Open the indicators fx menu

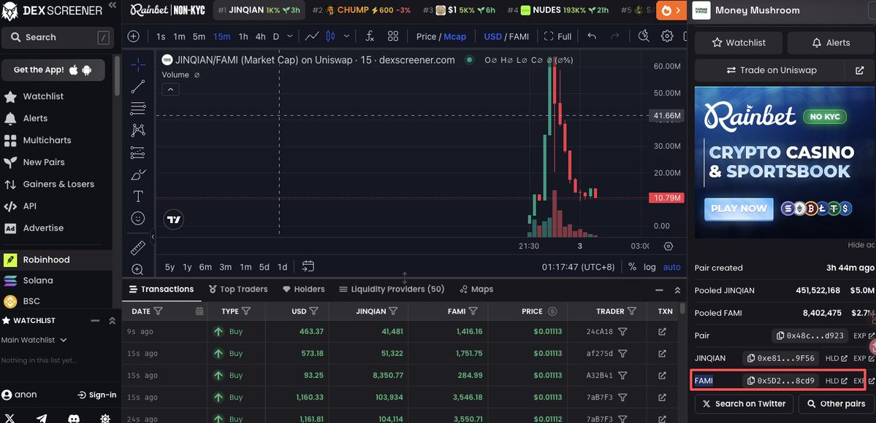(x=370, y=36)
